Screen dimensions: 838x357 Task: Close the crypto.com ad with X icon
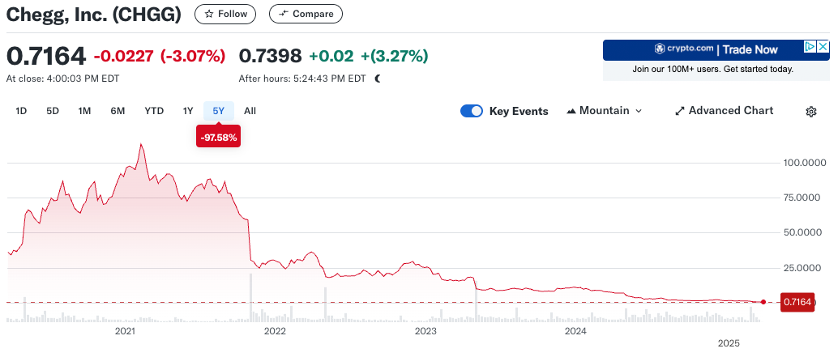pyautogui.click(x=823, y=47)
